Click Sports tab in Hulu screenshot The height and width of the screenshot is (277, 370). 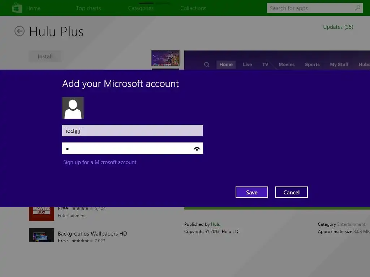[x=312, y=64]
